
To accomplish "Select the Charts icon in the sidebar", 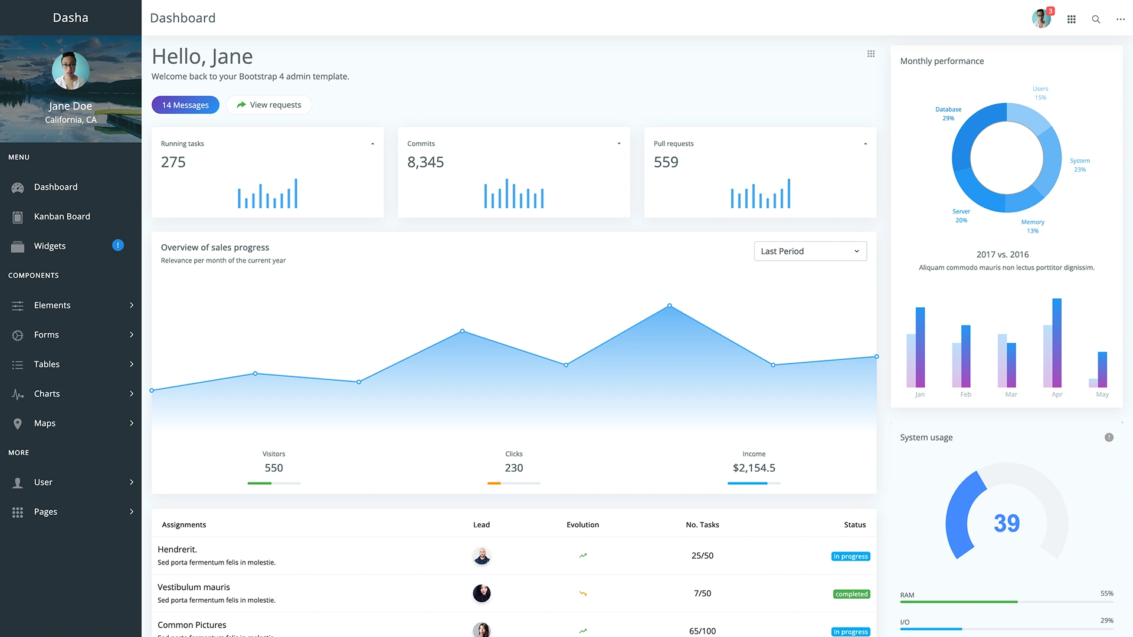I will pos(18,393).
